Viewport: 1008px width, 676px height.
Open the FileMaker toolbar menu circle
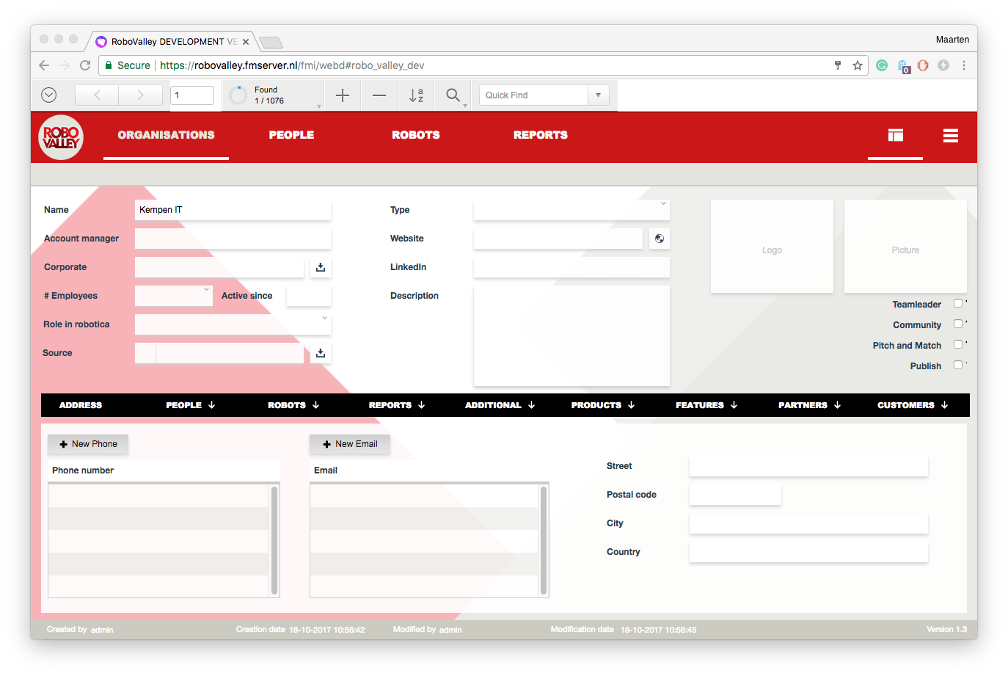coord(49,95)
